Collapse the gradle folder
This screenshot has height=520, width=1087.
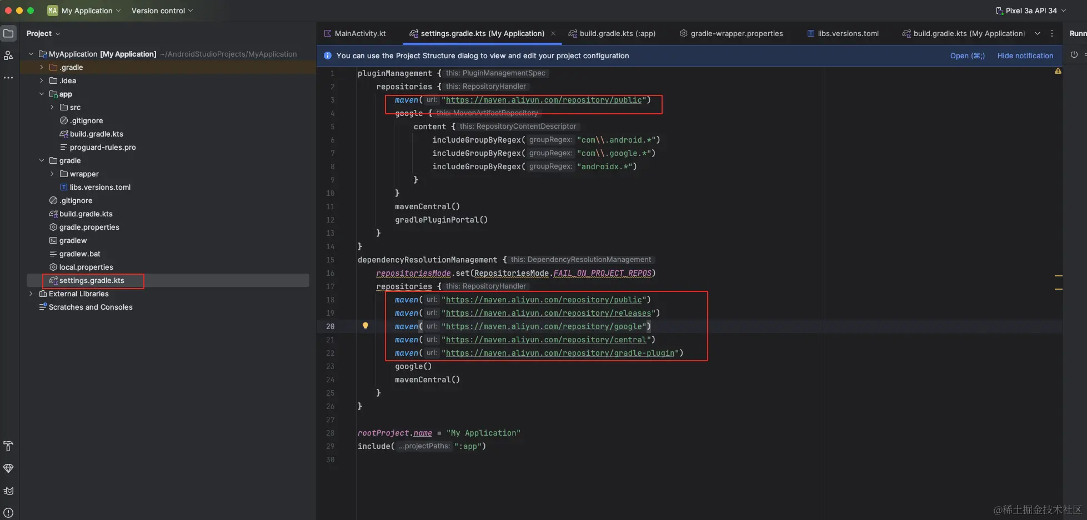point(42,160)
